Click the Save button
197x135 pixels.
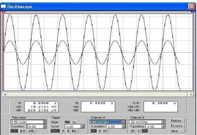[x=177, y=131]
